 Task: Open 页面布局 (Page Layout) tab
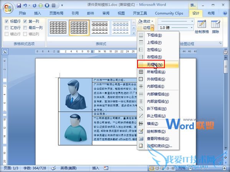tap(56, 13)
